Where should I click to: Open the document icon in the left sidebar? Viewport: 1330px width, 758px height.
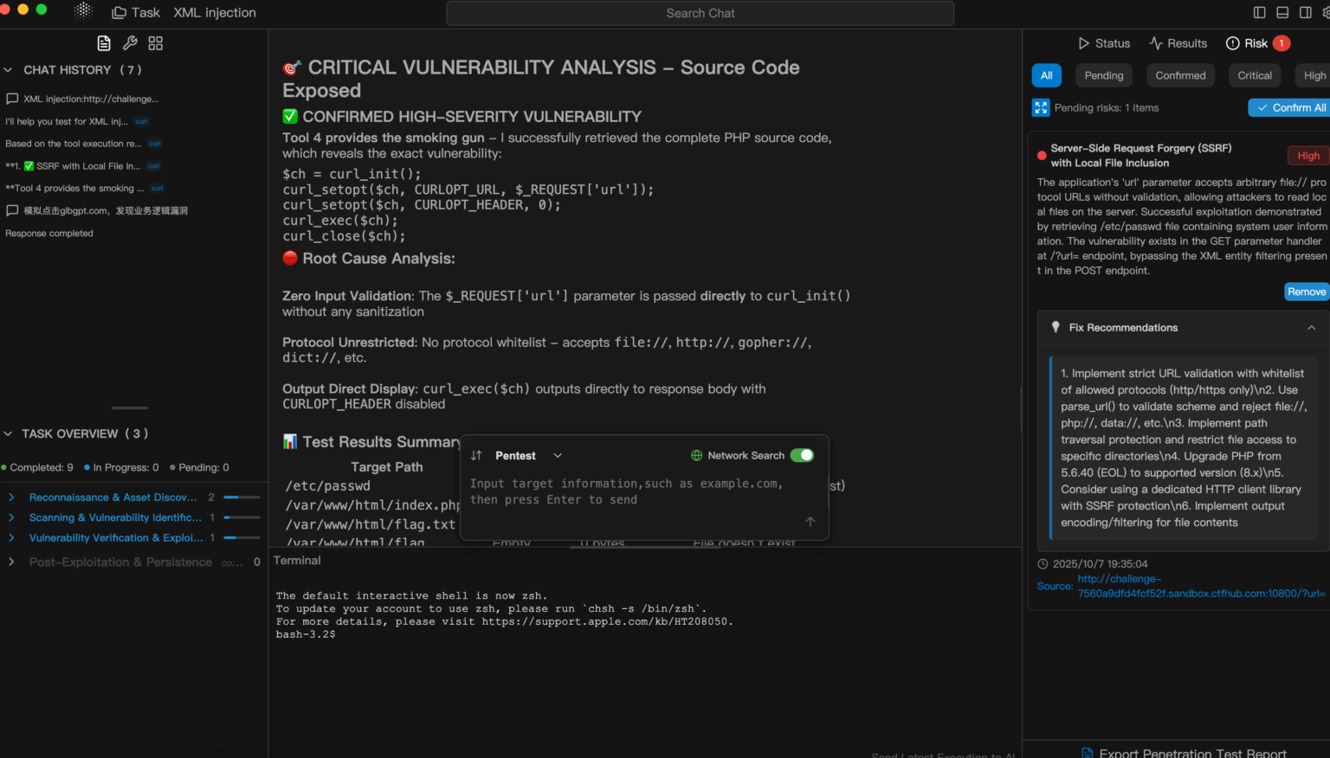pos(104,43)
